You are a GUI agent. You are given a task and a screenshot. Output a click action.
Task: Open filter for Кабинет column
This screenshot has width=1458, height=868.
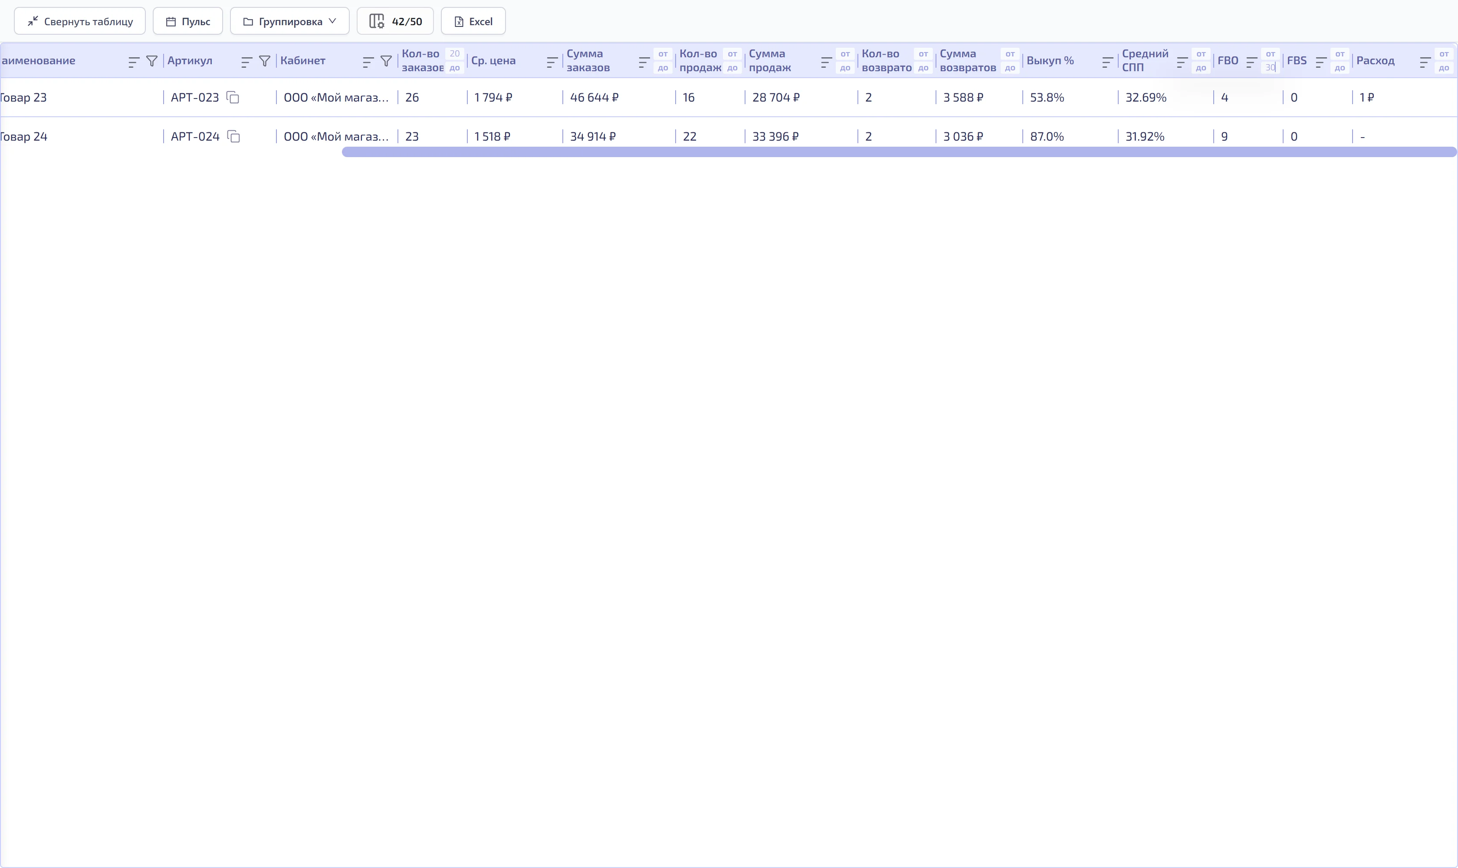point(386,61)
